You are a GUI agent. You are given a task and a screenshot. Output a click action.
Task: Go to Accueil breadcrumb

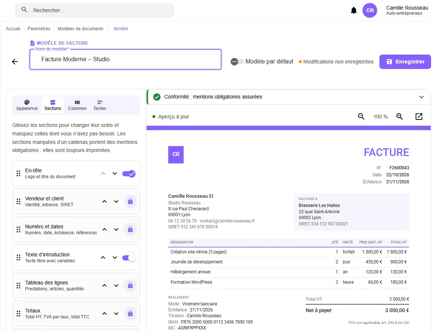pos(13,29)
